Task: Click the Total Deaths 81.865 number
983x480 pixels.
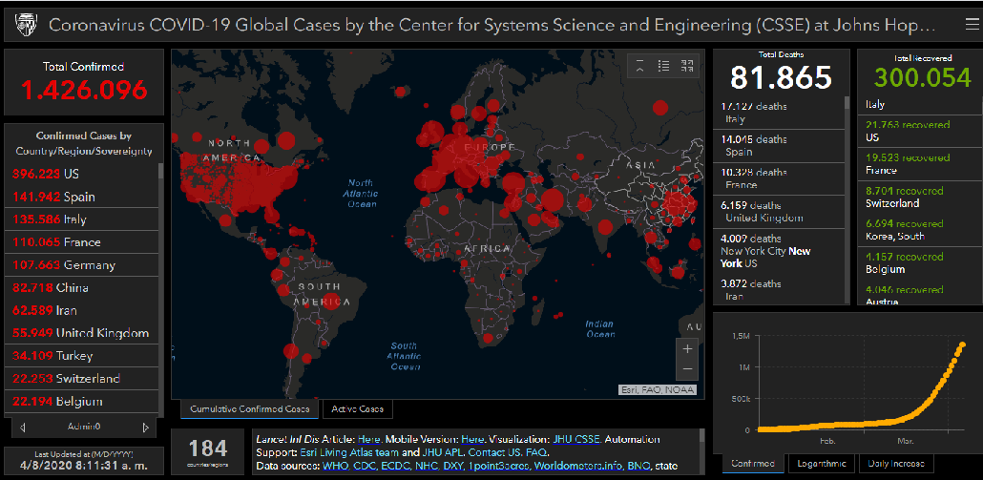Action: [x=781, y=77]
